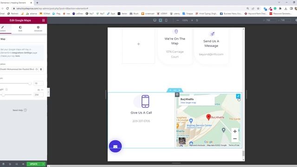Zoom in on the Google map
Screen dimensions: 297x167
235,131
